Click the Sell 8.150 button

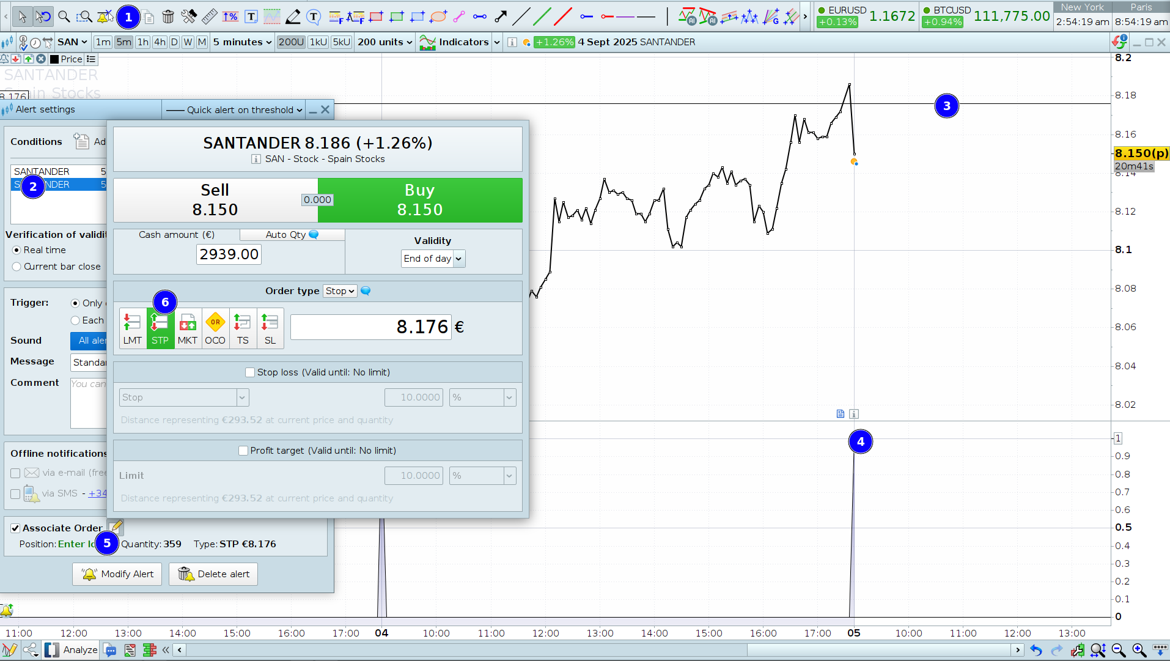[215, 200]
